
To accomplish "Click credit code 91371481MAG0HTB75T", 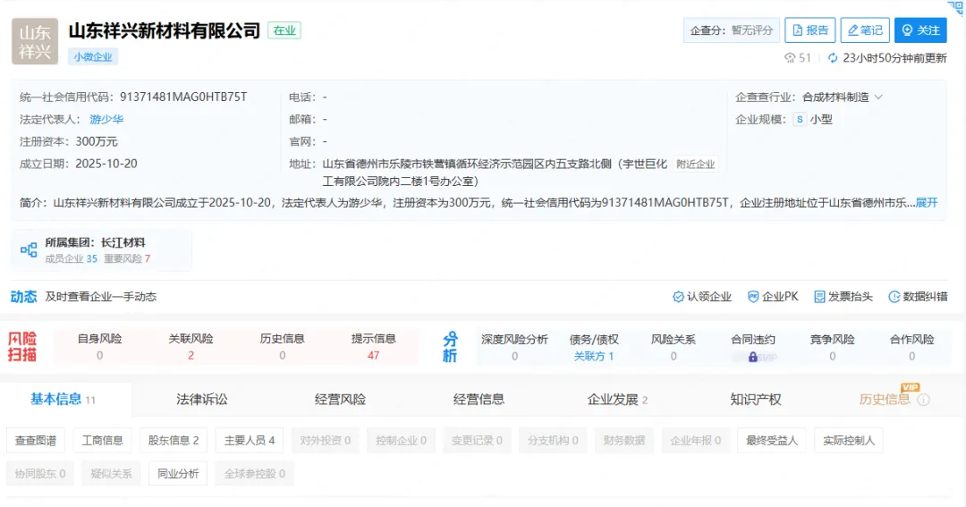I will coord(183,97).
